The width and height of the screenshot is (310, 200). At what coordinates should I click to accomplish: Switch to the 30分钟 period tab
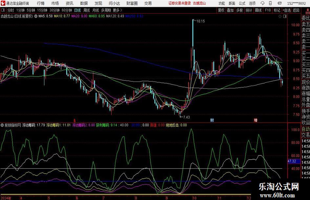[x=54, y=10]
